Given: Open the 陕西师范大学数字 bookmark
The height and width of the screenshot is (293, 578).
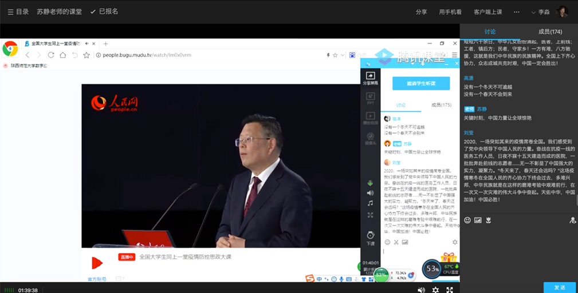Looking at the screenshot, I should point(25,66).
